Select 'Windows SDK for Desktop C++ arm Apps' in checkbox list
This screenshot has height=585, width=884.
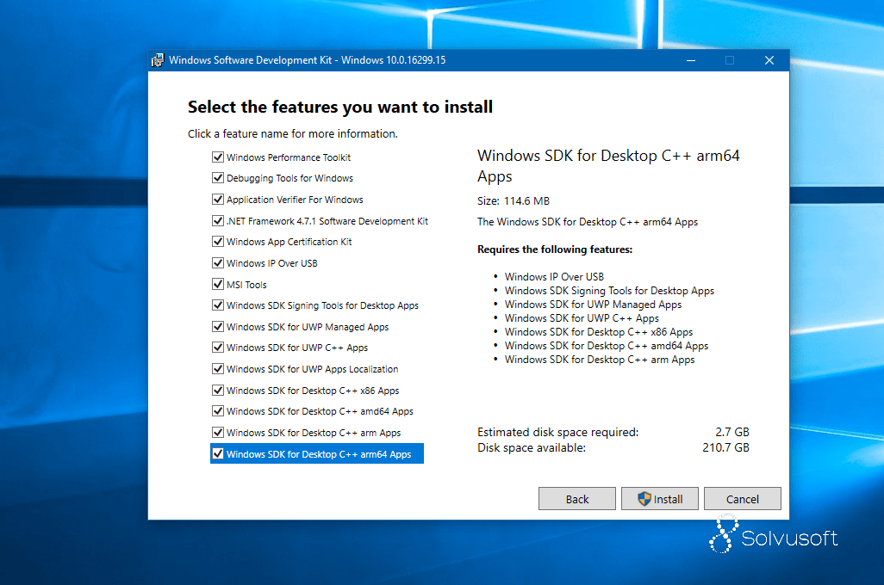[x=314, y=433]
